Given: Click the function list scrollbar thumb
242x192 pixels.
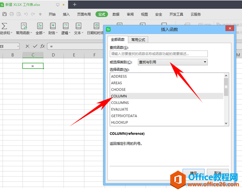Looking at the screenshot, I should 226,87.
